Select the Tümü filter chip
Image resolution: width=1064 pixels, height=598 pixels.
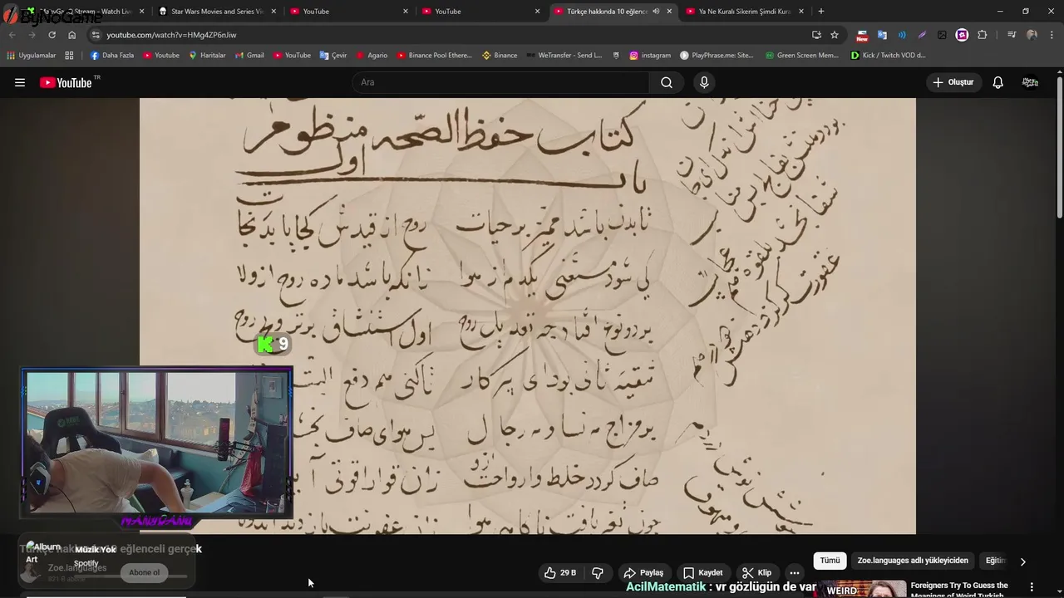point(830,561)
